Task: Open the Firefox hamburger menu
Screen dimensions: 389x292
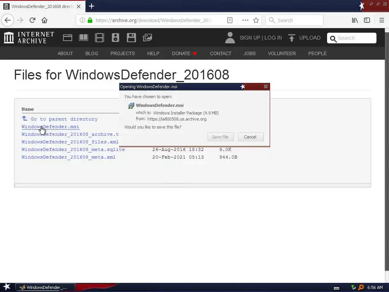Action: click(381, 20)
